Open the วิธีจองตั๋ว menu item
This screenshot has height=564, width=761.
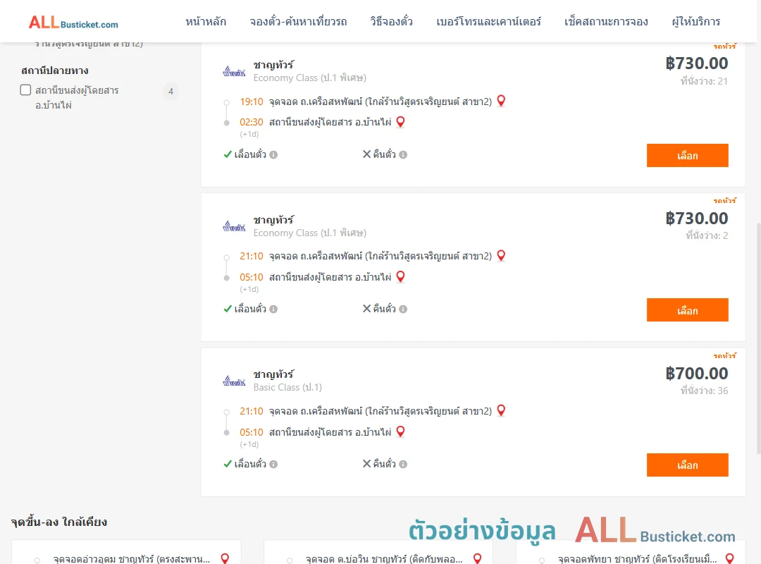[x=391, y=21]
